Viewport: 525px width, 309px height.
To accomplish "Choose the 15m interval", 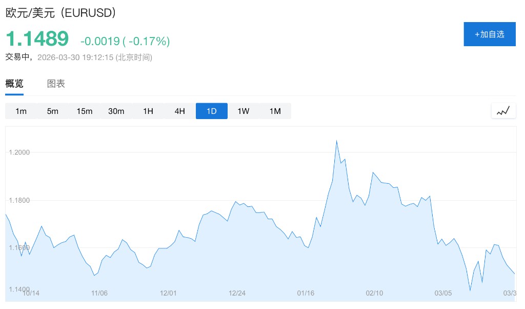I will click(85, 111).
